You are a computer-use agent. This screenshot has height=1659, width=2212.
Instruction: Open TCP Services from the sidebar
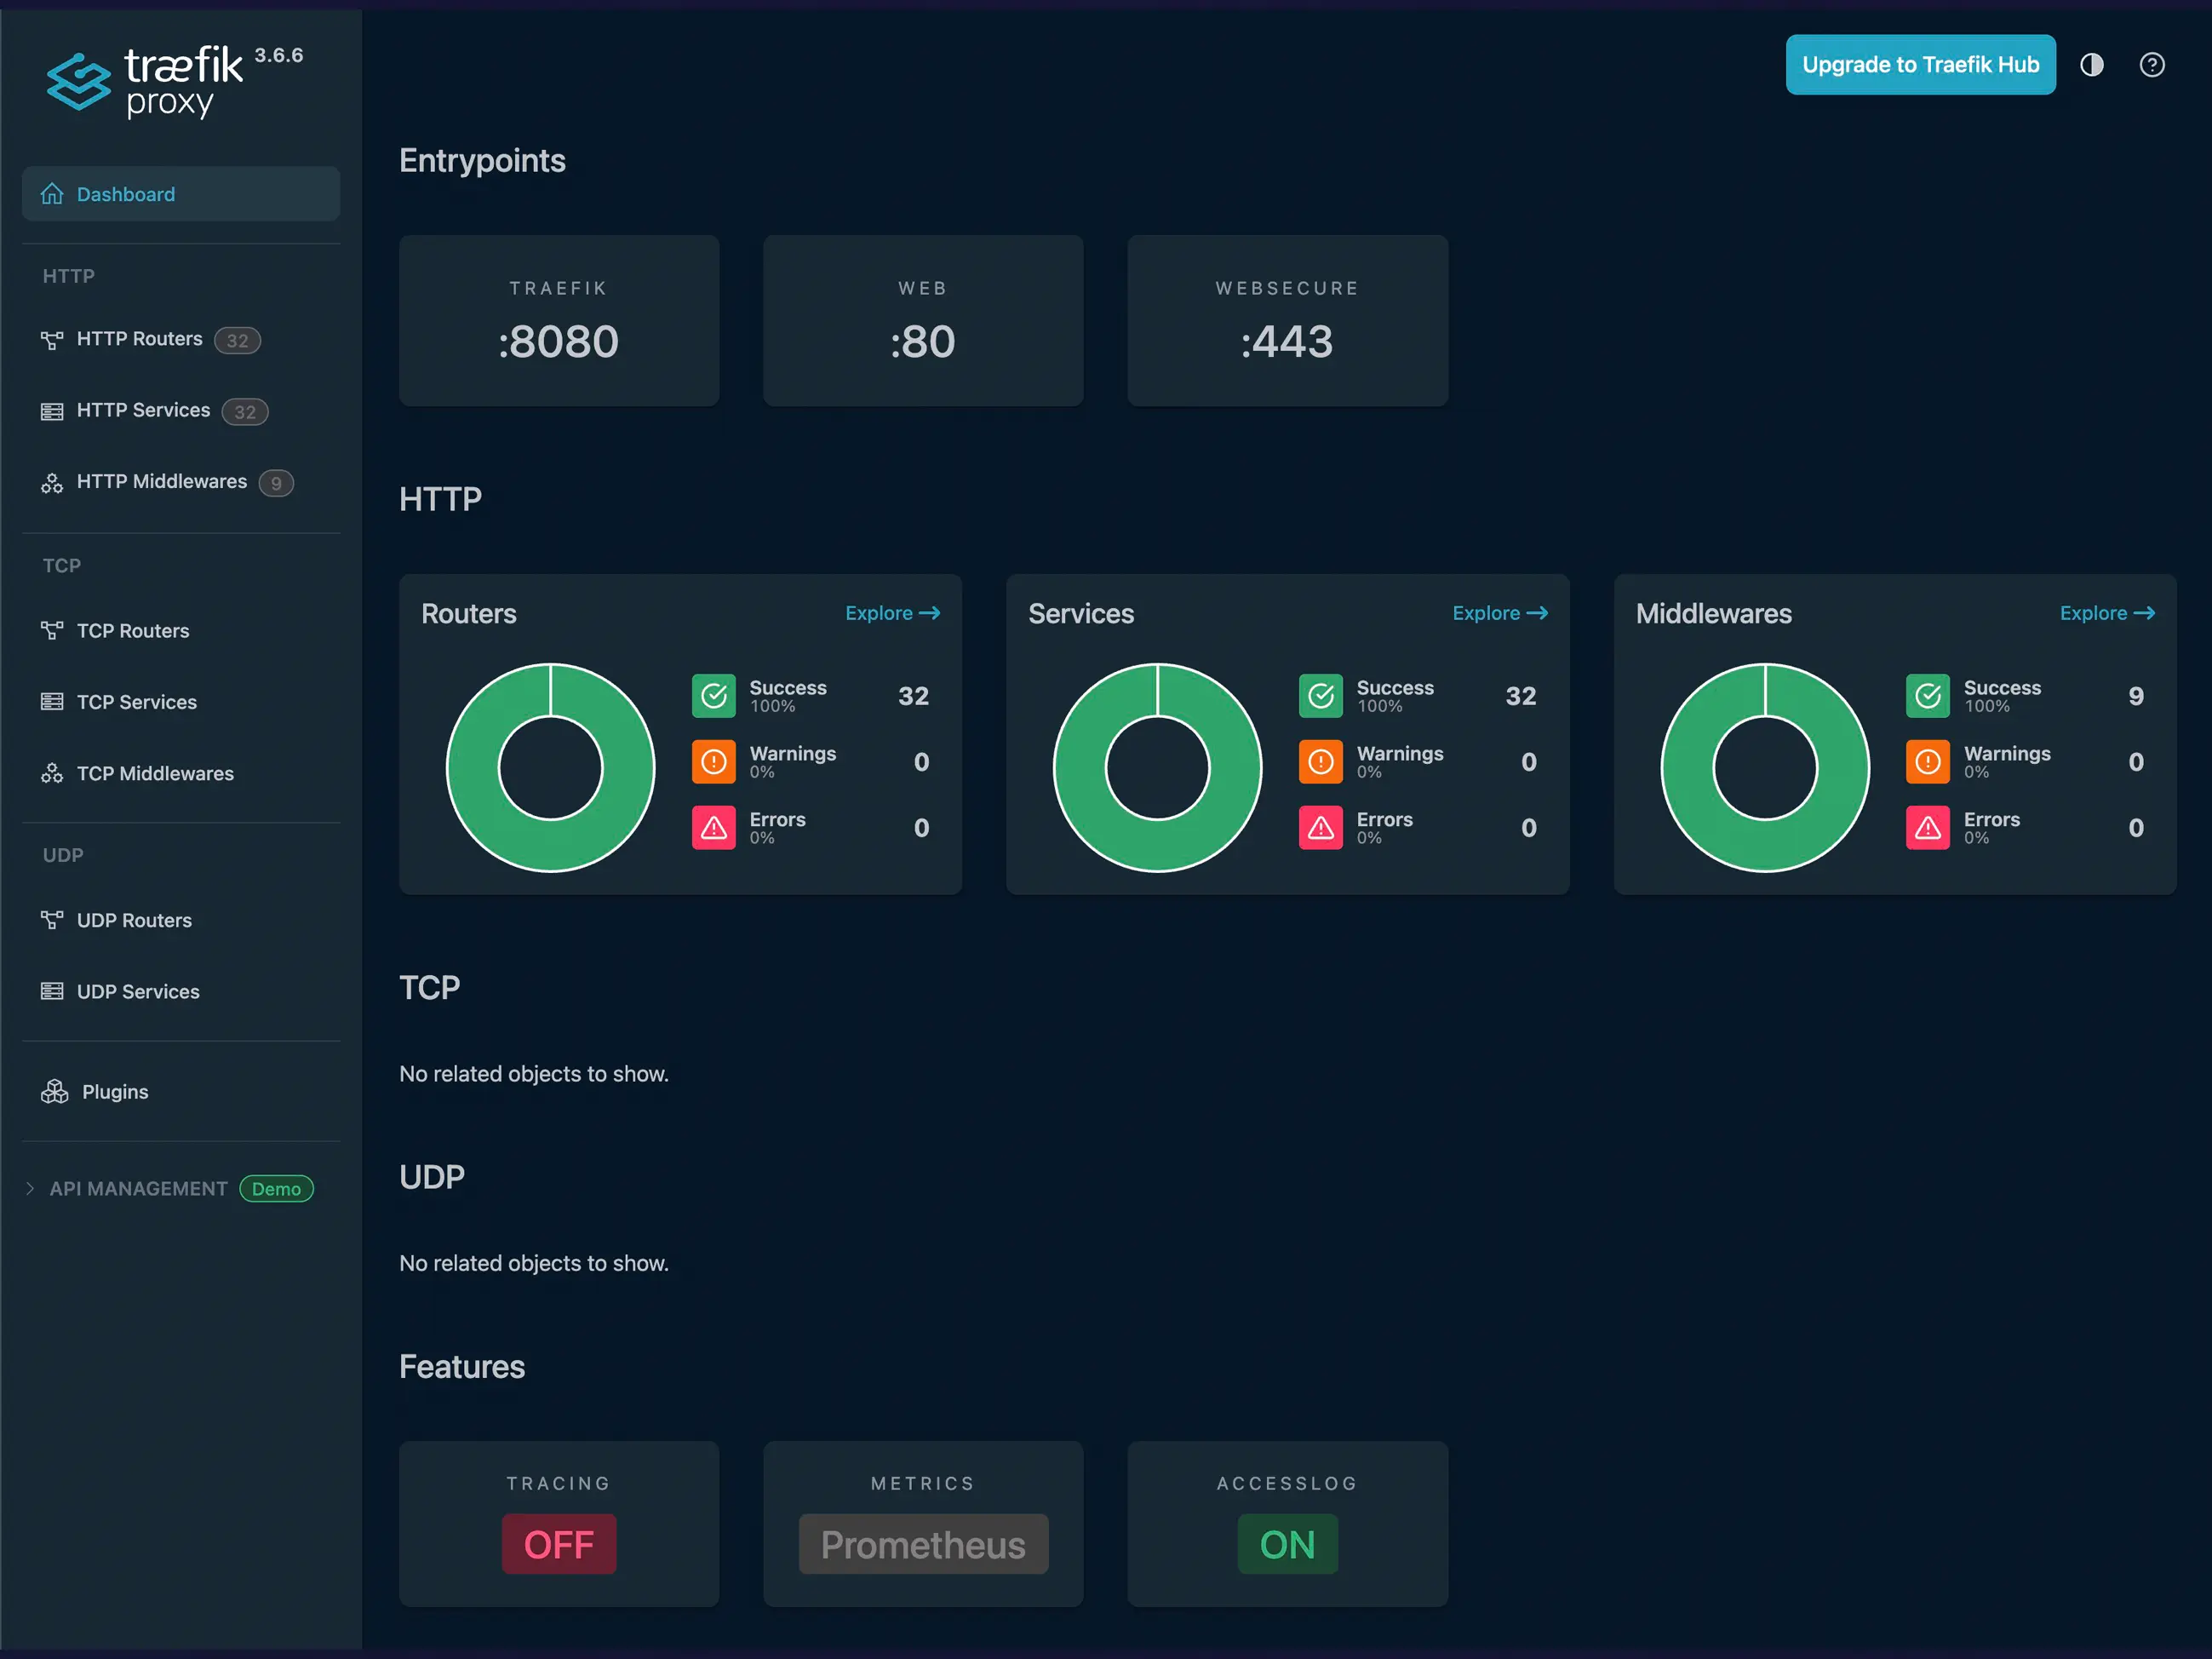(x=137, y=701)
